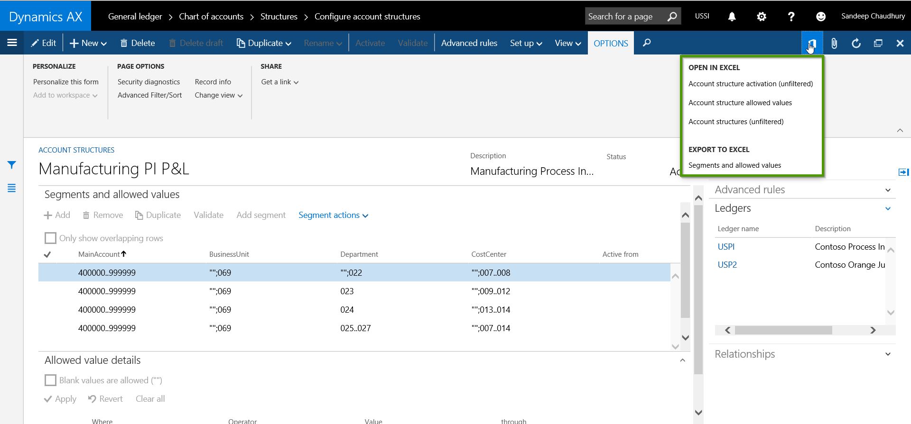Open the notifications bell
The height and width of the screenshot is (424, 911).
pyautogui.click(x=732, y=17)
